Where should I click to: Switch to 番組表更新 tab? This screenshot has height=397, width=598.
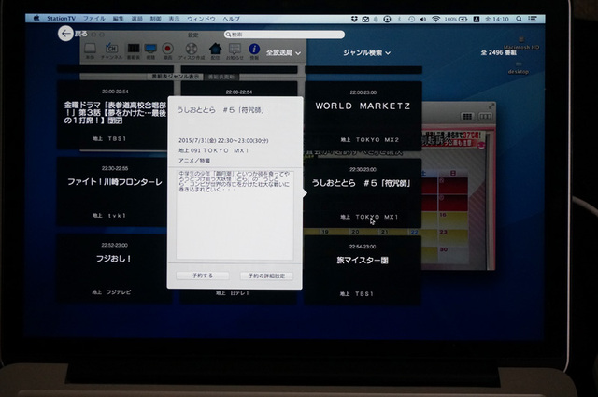point(221,77)
